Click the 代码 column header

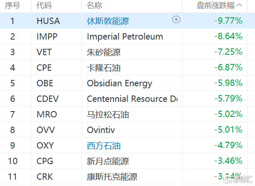click(x=44, y=5)
